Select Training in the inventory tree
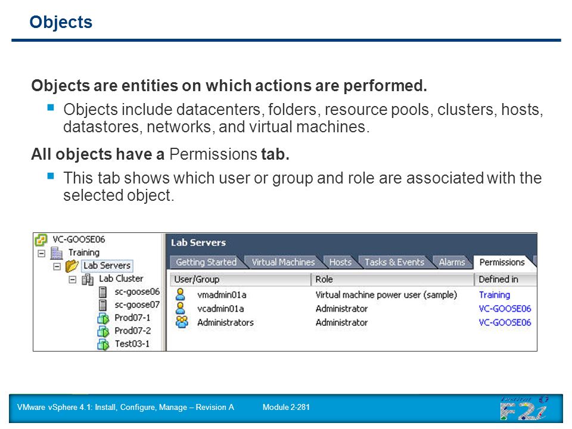Viewport: 572px width, 429px height. (84, 253)
